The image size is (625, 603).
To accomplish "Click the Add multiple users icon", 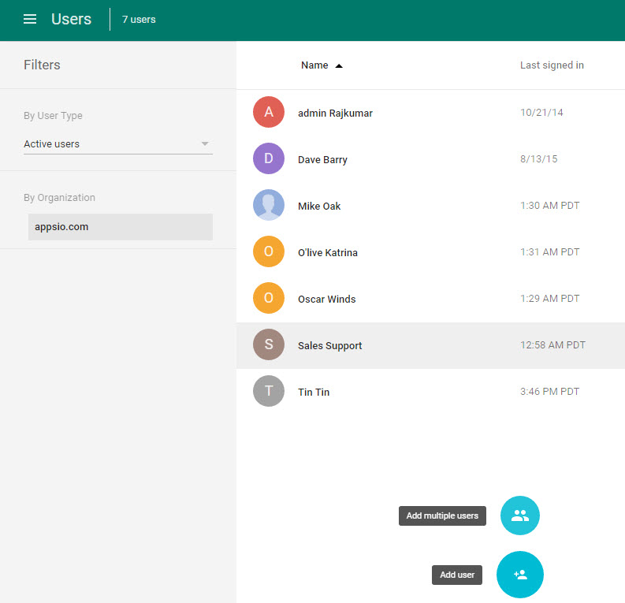I will click(x=520, y=516).
